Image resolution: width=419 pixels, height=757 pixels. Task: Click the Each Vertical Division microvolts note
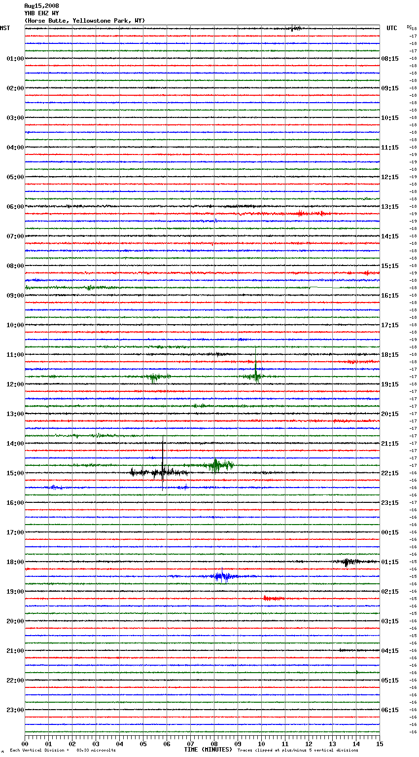(x=63, y=751)
